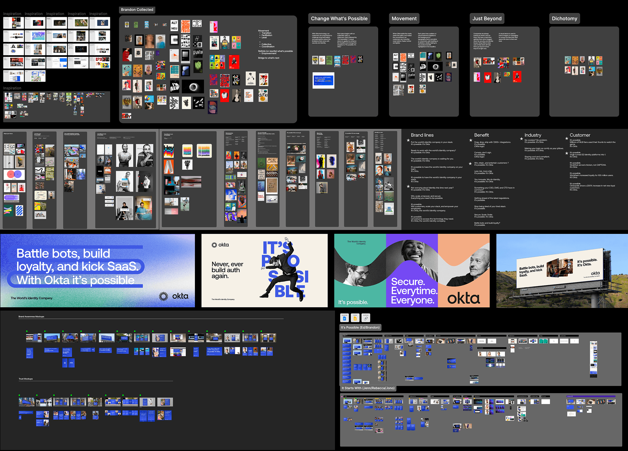Click the "Benefit" heading
The image size is (628, 451).
(481, 135)
